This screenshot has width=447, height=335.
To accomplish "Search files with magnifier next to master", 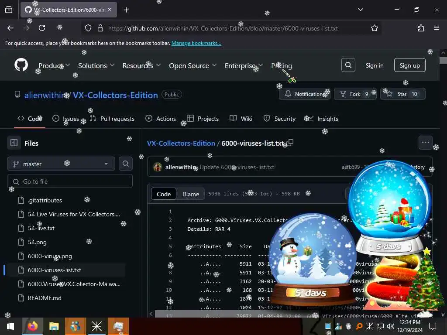I will pos(125,164).
